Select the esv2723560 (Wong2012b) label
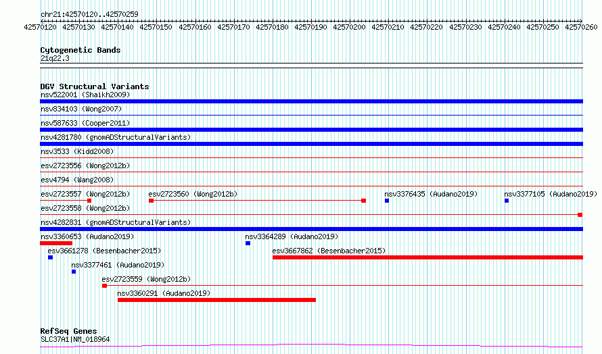This screenshot has width=602, height=354. (x=193, y=194)
